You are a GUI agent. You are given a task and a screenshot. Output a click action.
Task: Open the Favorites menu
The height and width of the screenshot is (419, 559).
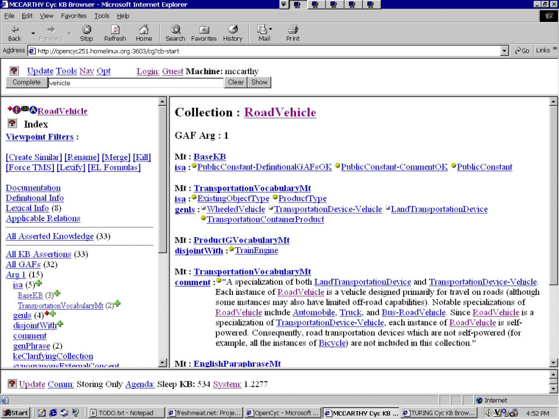(74, 16)
